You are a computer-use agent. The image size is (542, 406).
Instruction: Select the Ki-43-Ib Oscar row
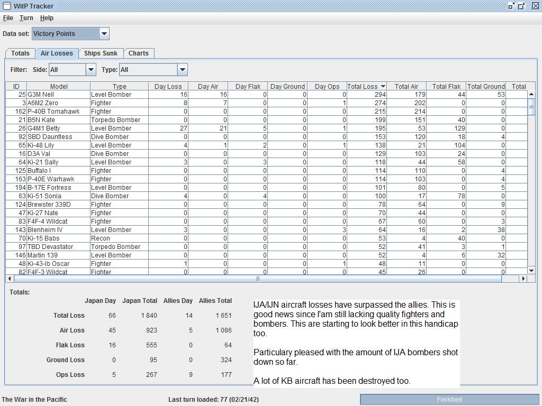click(x=267, y=264)
